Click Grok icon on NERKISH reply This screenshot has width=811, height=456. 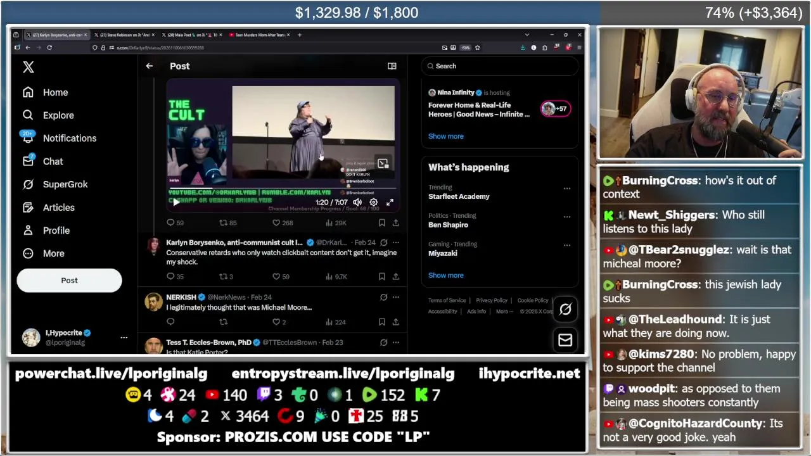(383, 297)
